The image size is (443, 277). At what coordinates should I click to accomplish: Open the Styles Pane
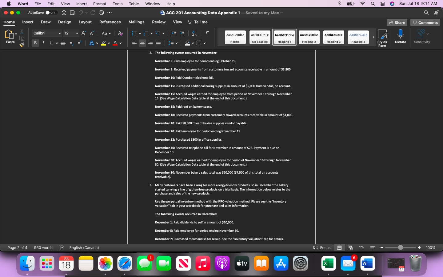(x=382, y=38)
